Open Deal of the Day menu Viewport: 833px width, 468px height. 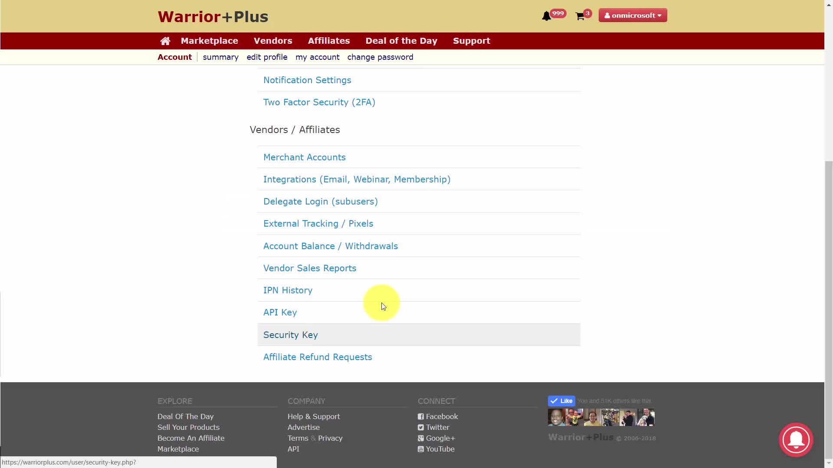pos(401,41)
